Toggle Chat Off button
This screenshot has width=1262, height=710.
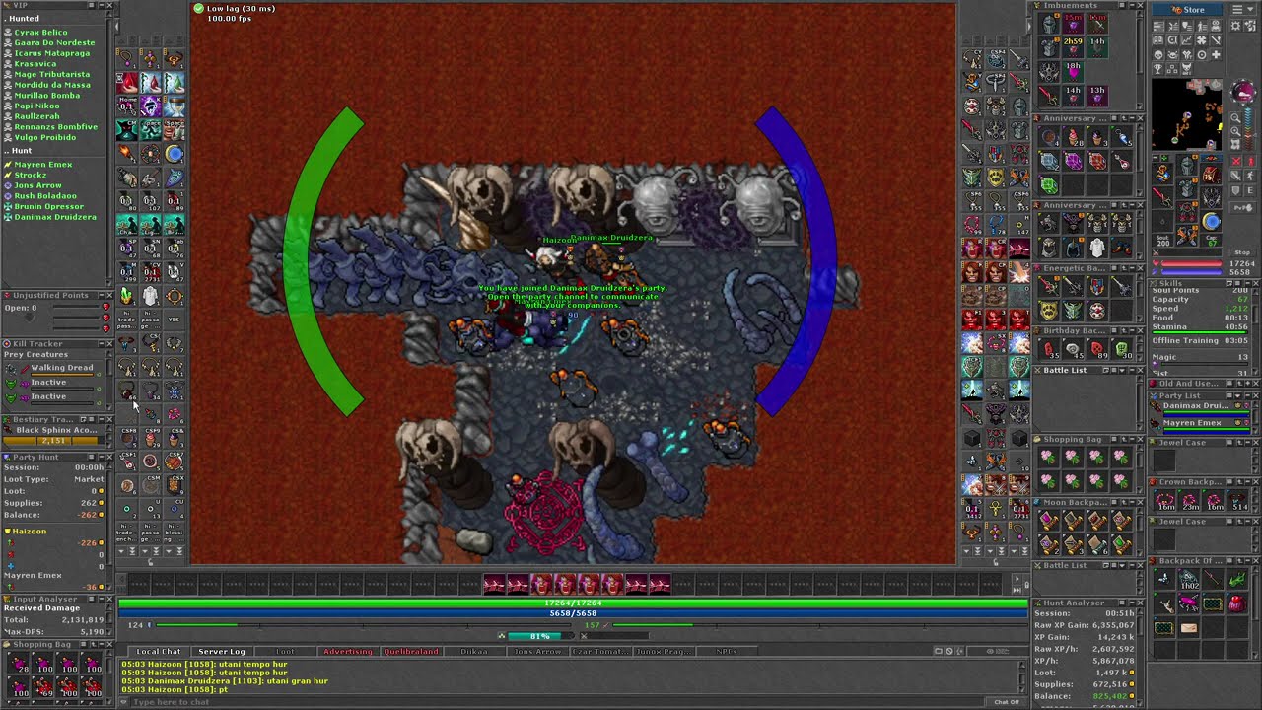point(1006,702)
